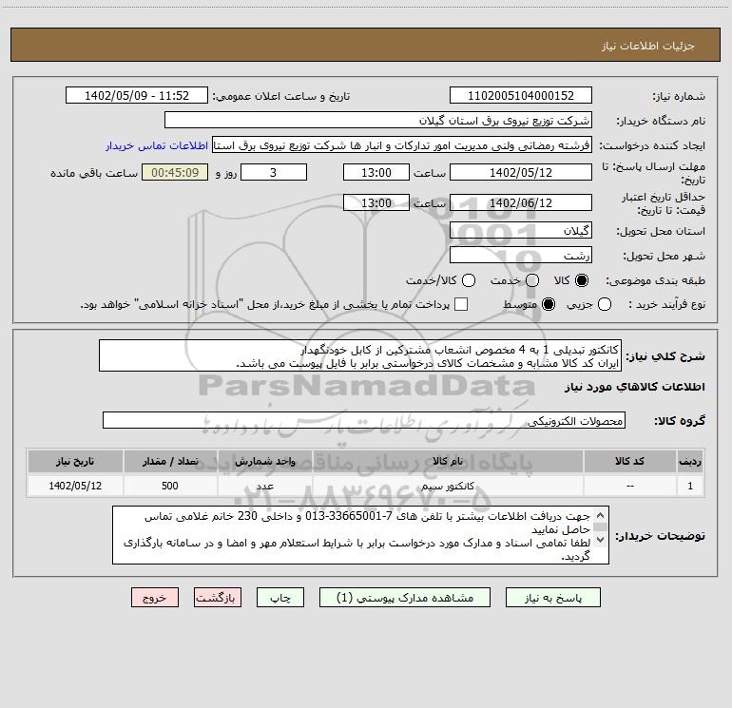732x708 pixels.
Task: Click the گروه کالا field محصولات الکترونیکی
Action: point(364,420)
